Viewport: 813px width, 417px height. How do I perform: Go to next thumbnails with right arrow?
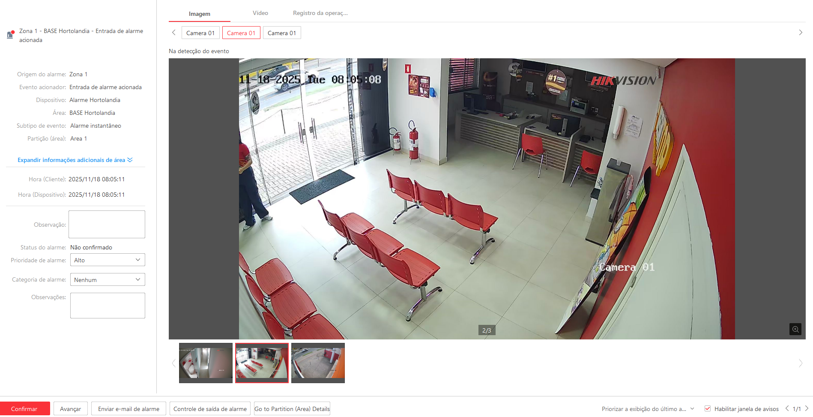coord(800,363)
